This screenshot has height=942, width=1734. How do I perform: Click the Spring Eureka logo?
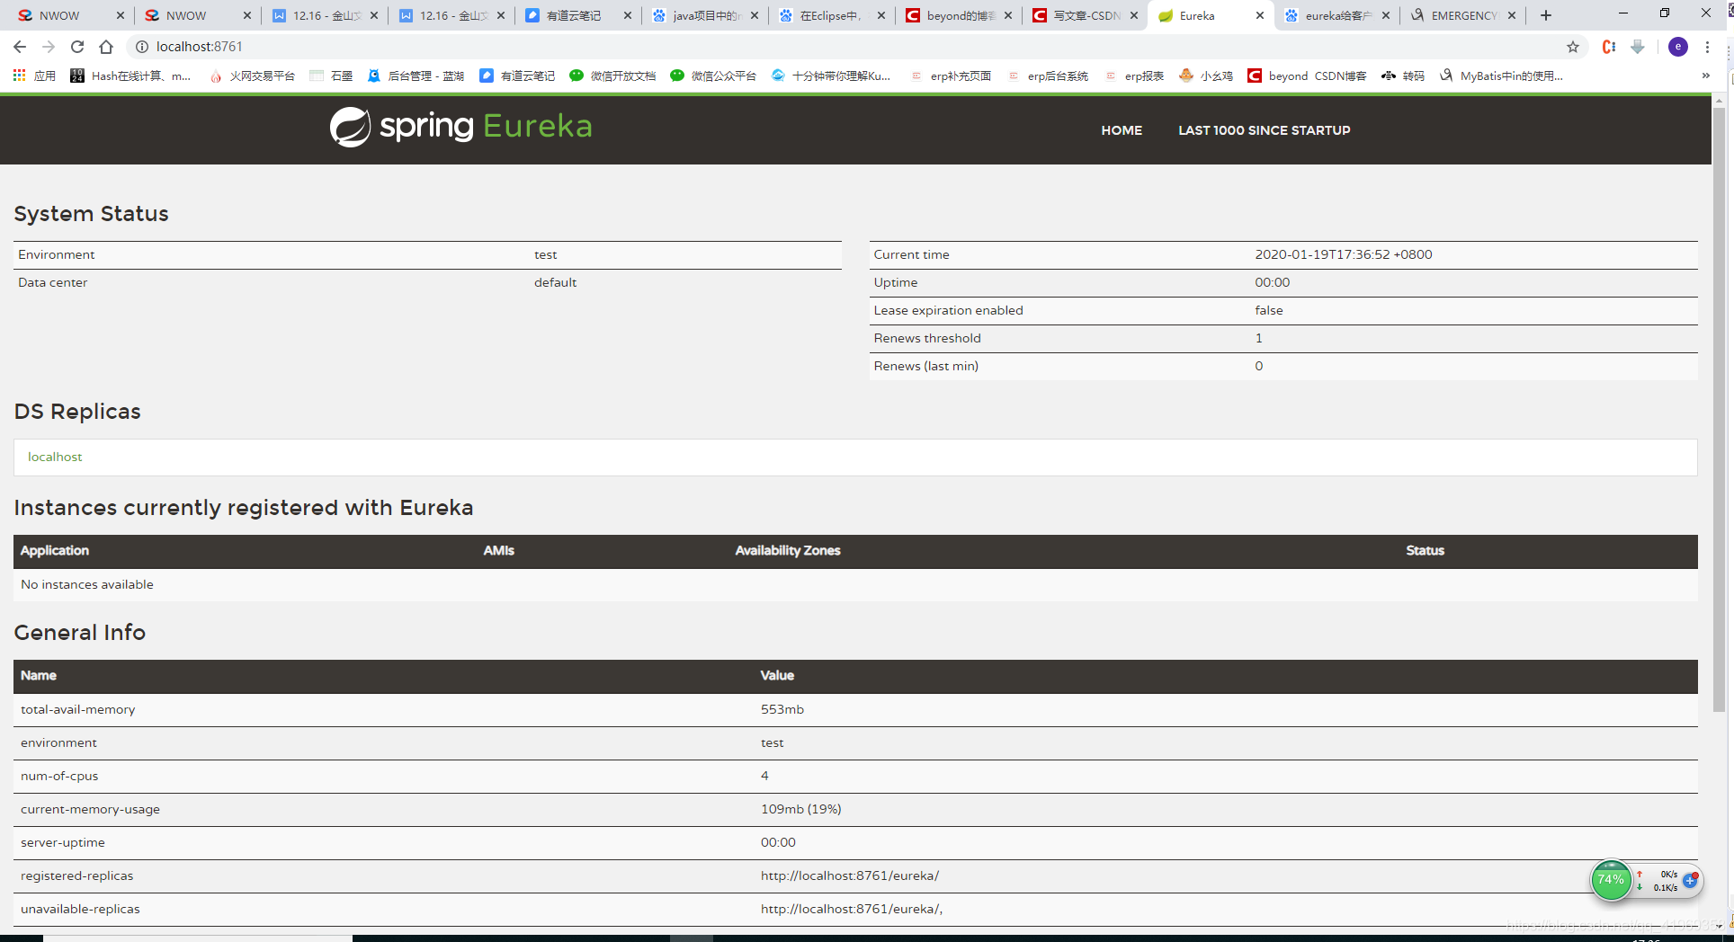point(460,127)
